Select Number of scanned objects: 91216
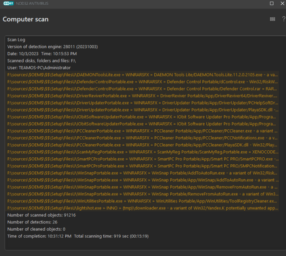This screenshot has height=256, width=286. [x=42, y=215]
